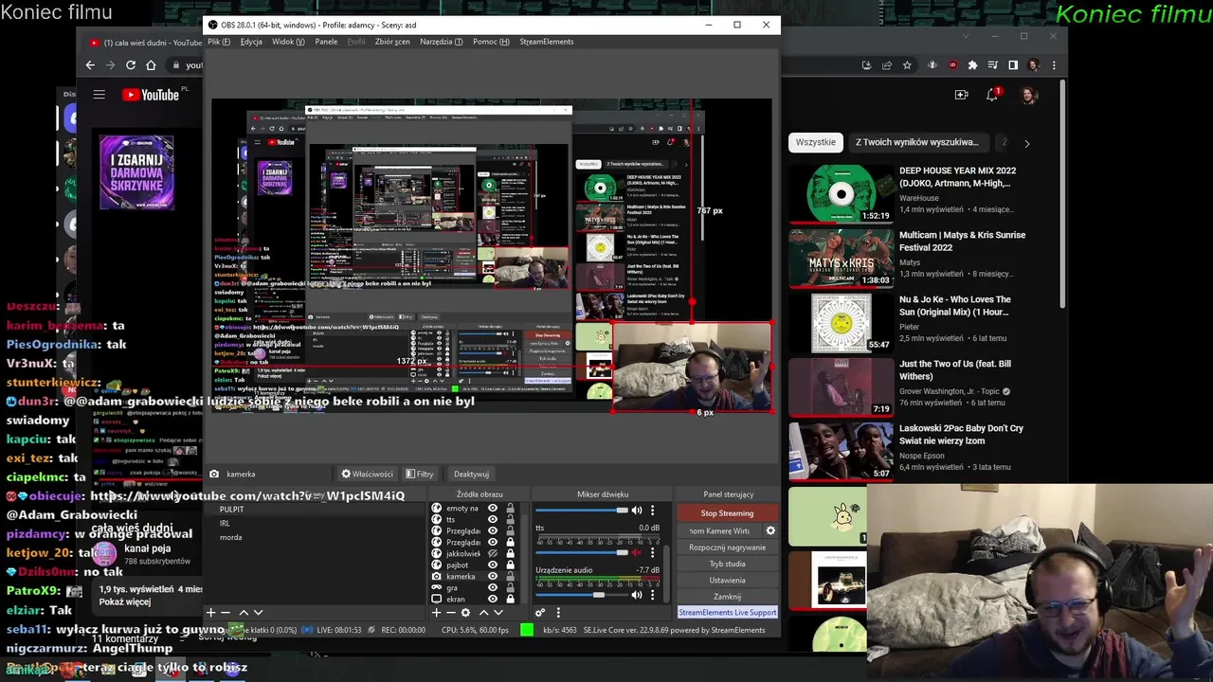
Task: Click the YouTube logo in Chrome window
Action: (151, 94)
